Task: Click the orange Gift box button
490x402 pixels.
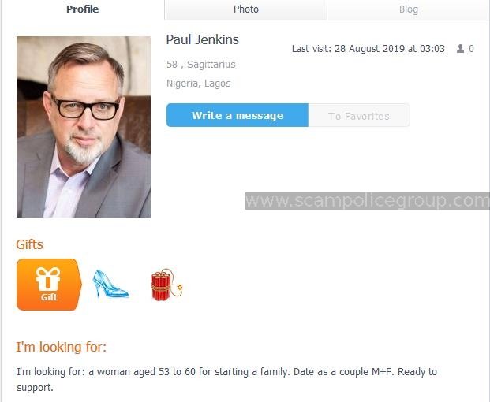Action: click(49, 285)
